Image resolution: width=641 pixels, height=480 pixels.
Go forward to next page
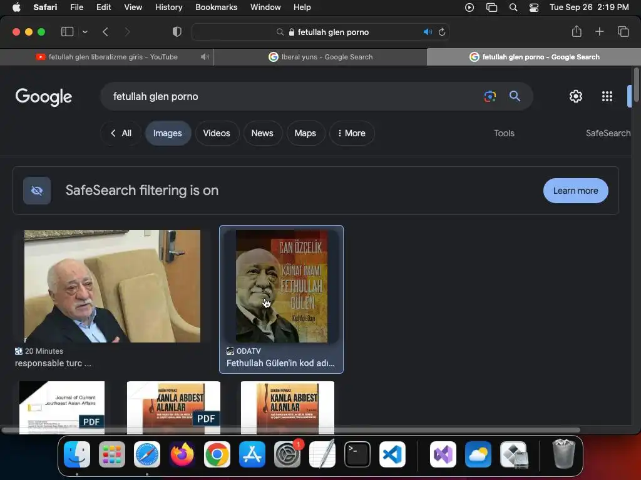tap(127, 32)
